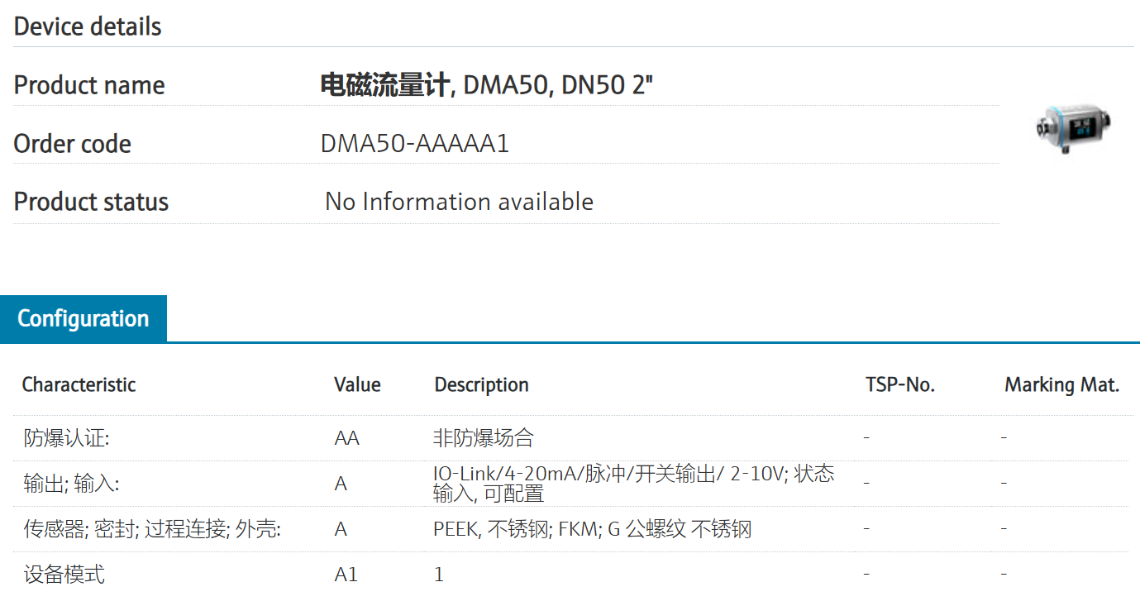1140x606 pixels.
Task: Click the Characteristic column header
Action: pyautogui.click(x=79, y=384)
